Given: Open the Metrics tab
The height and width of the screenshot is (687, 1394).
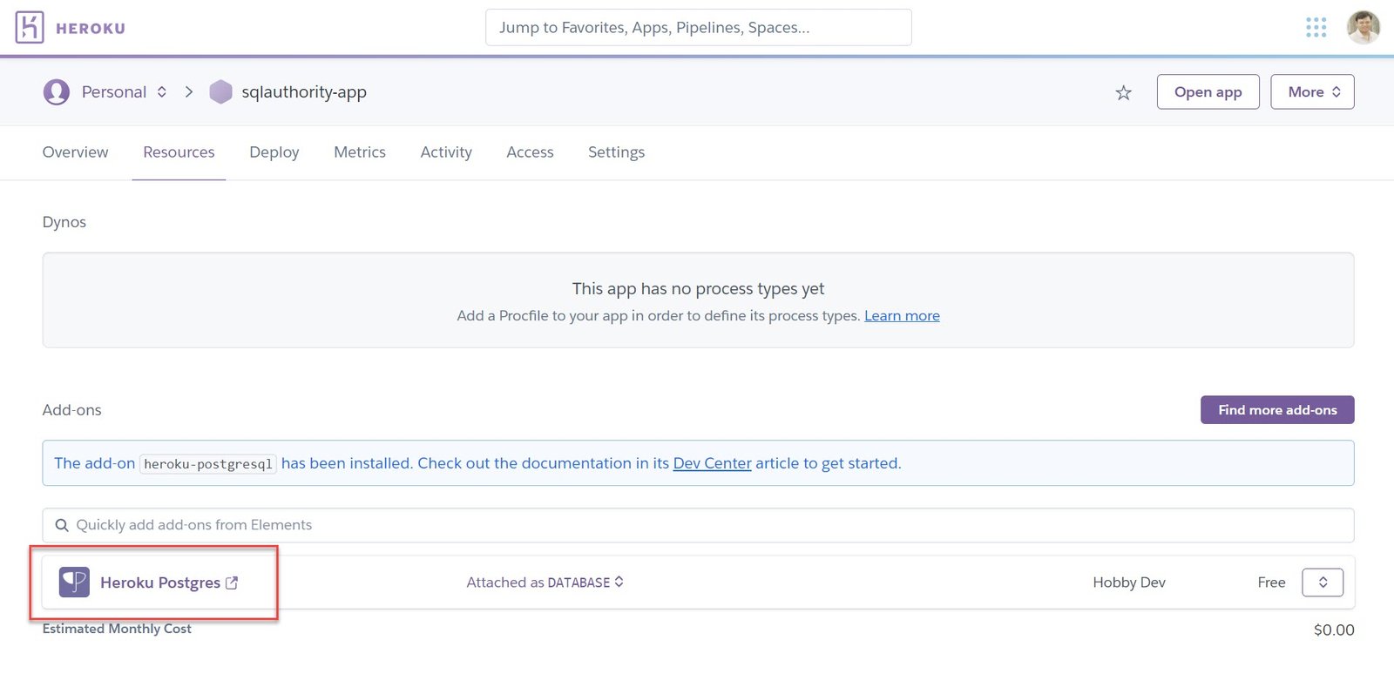Looking at the screenshot, I should coord(360,152).
